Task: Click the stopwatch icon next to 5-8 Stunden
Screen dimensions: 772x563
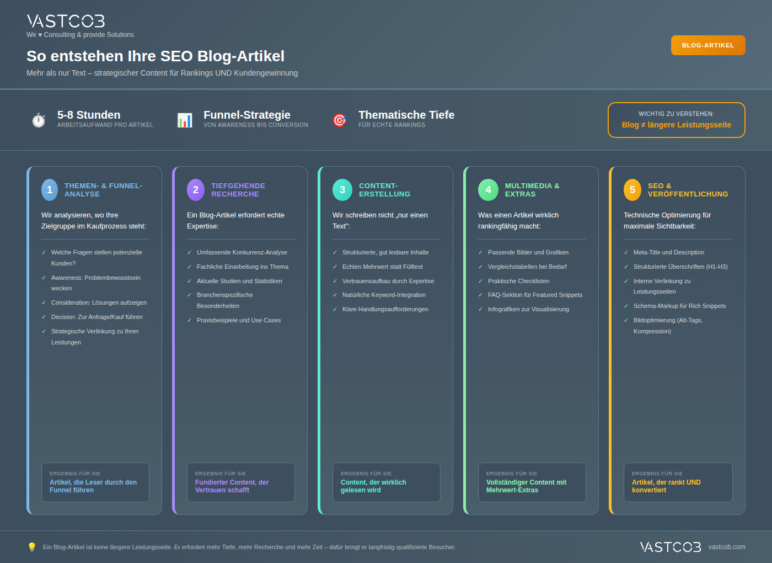Action: point(38,120)
